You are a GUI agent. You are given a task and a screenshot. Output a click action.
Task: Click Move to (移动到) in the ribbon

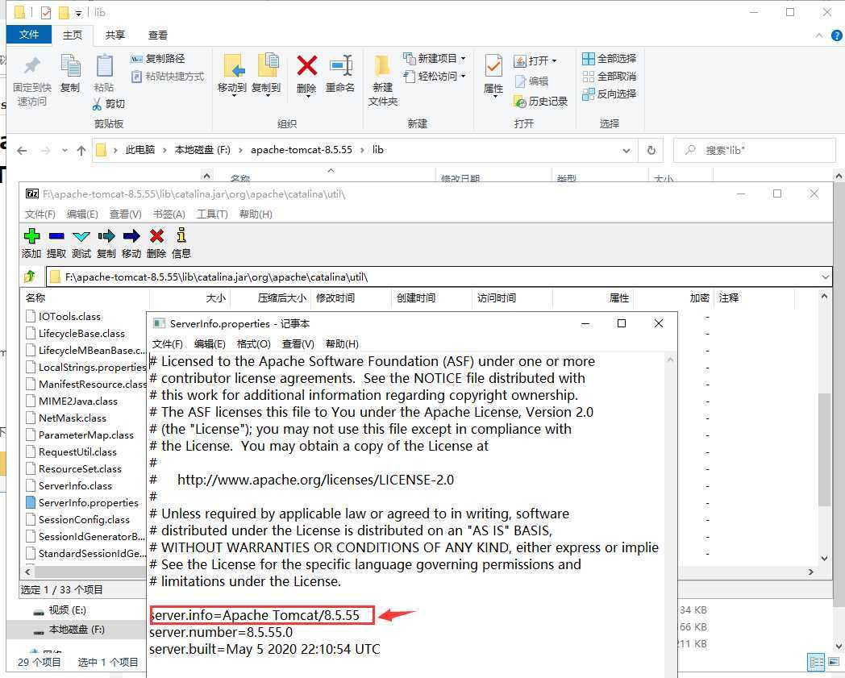[232, 74]
